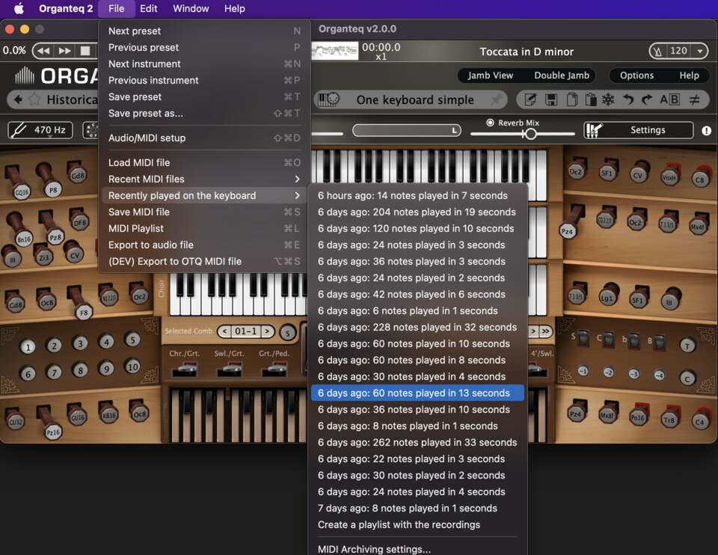Toggle the Chr./Grt. coupler switch
This screenshot has width=718, height=555.
point(185,369)
